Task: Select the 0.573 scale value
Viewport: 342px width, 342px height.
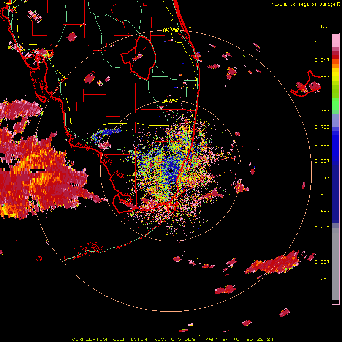Action: [x=322, y=178]
